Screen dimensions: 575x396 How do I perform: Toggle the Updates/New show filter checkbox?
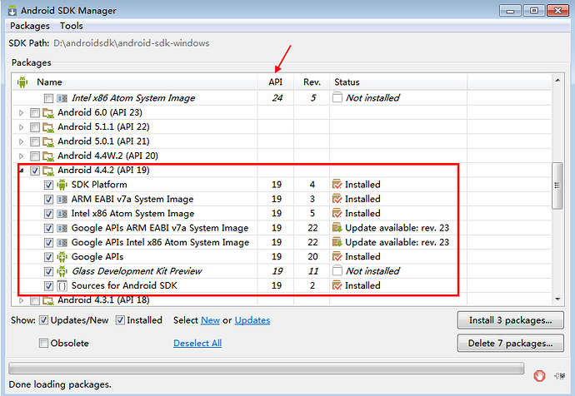(x=43, y=320)
